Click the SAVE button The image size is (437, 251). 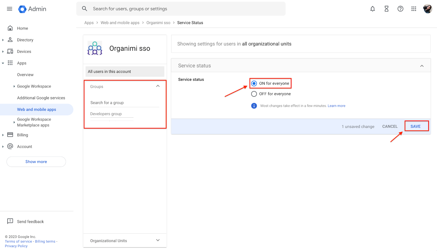point(416,126)
